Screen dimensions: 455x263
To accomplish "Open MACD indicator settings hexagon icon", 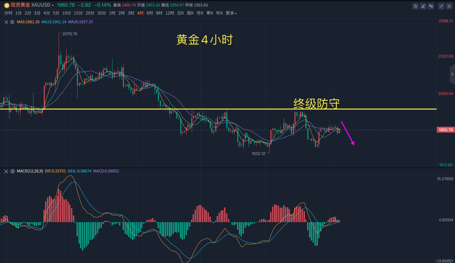I will pyautogui.click(x=12, y=171).
